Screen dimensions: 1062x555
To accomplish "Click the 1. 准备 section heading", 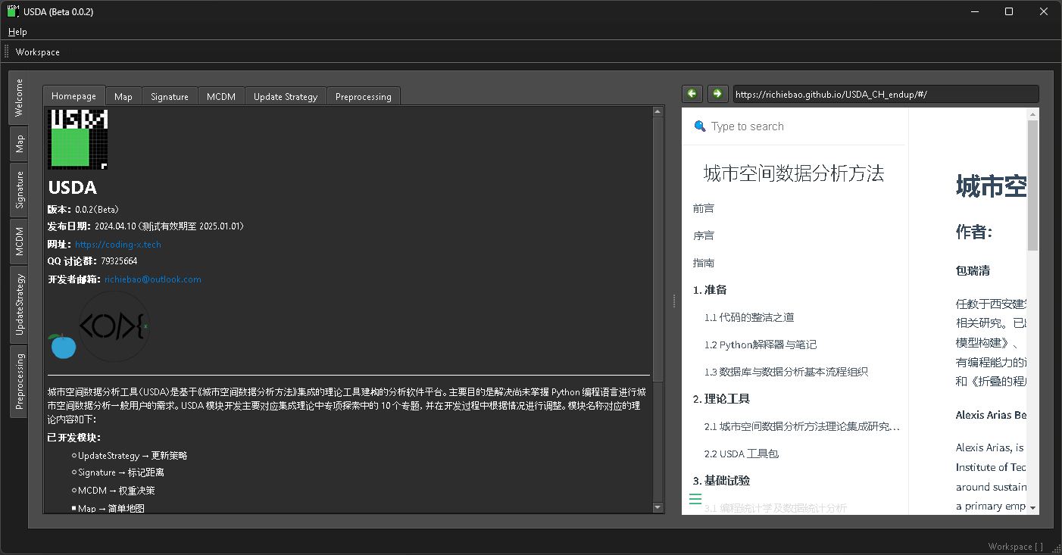I will tap(710, 290).
